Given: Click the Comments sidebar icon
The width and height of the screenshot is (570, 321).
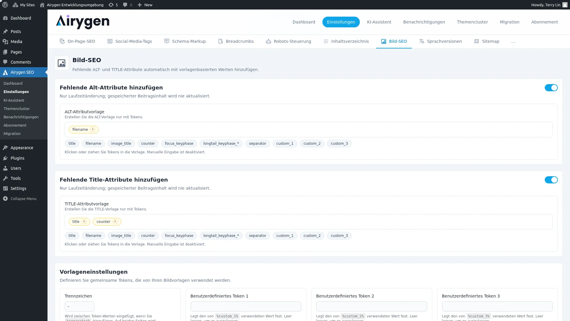Looking at the screenshot, I should (x=5, y=62).
